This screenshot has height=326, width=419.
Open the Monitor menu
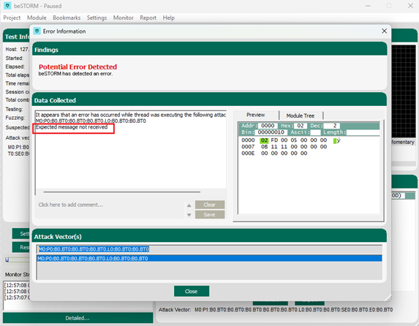coord(123,18)
